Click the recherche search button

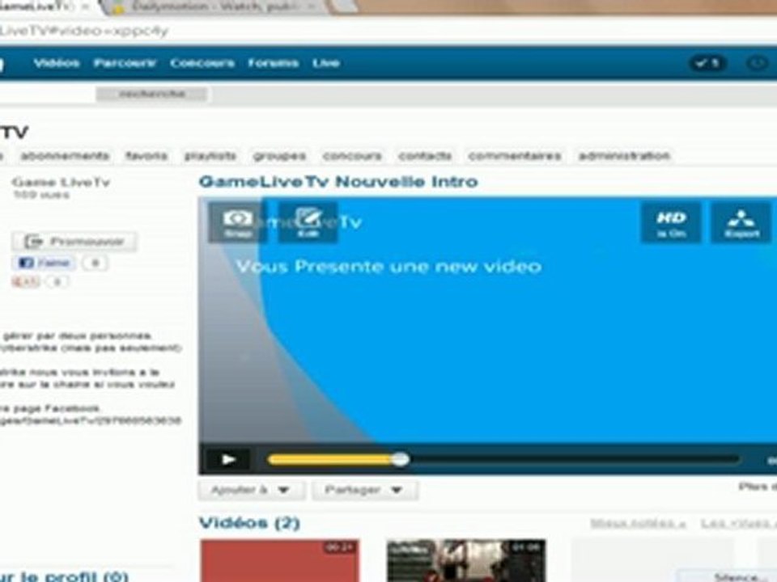[151, 94]
